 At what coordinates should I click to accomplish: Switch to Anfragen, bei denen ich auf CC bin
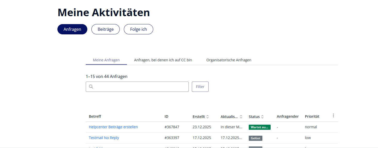click(x=163, y=60)
